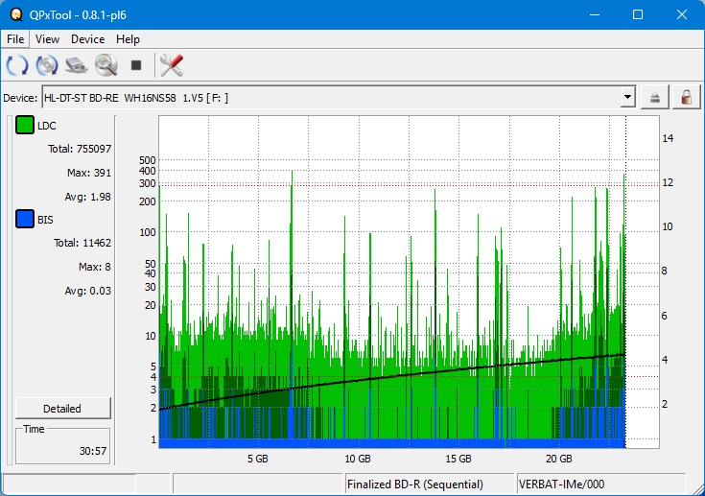This screenshot has width=705, height=496.
Task: Open preferences via wrench and screwdriver icon
Action: [x=172, y=65]
